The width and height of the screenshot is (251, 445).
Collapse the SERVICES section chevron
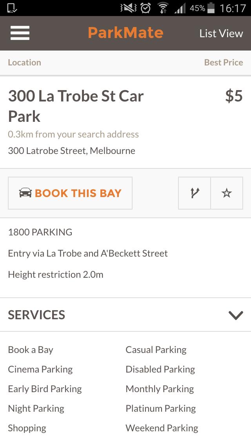click(235, 315)
